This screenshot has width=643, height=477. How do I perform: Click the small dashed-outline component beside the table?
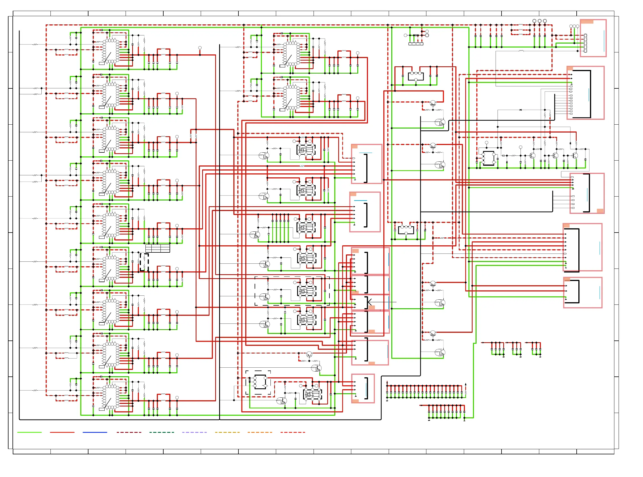[x=144, y=262]
